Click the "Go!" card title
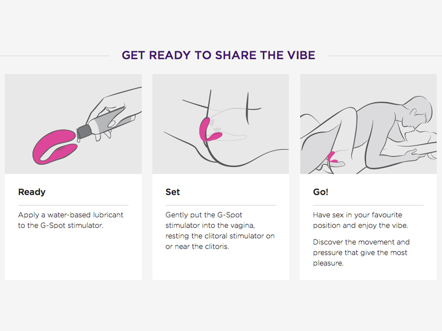442x331 pixels. [320, 192]
